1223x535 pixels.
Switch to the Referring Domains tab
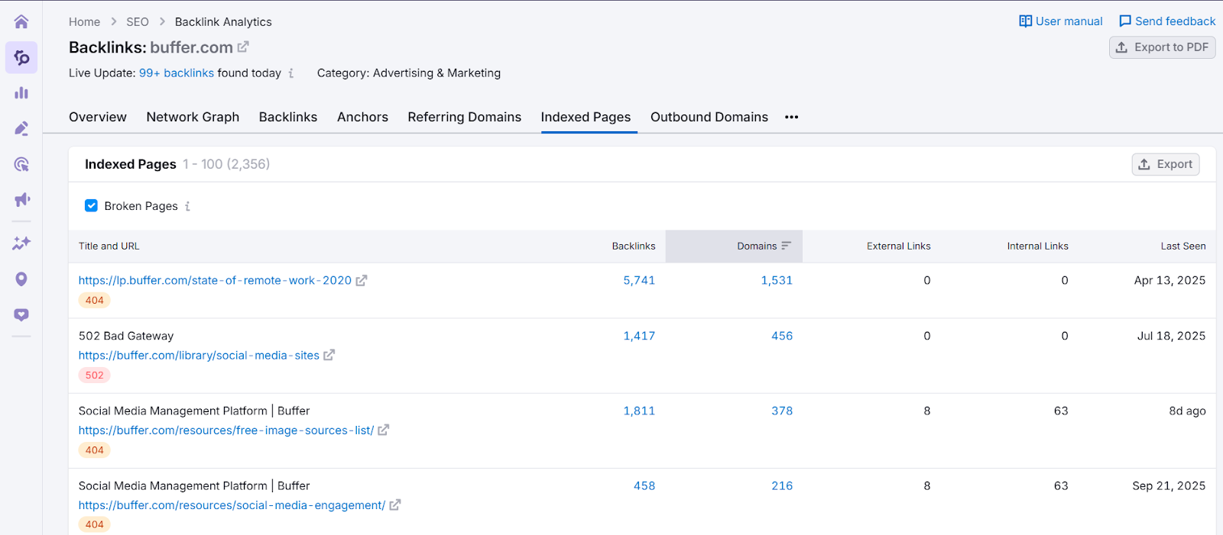point(464,117)
